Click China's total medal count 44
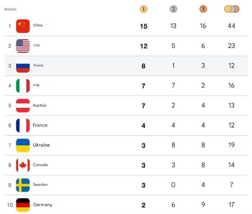Viewport: 252px width, 214px height. (232, 26)
